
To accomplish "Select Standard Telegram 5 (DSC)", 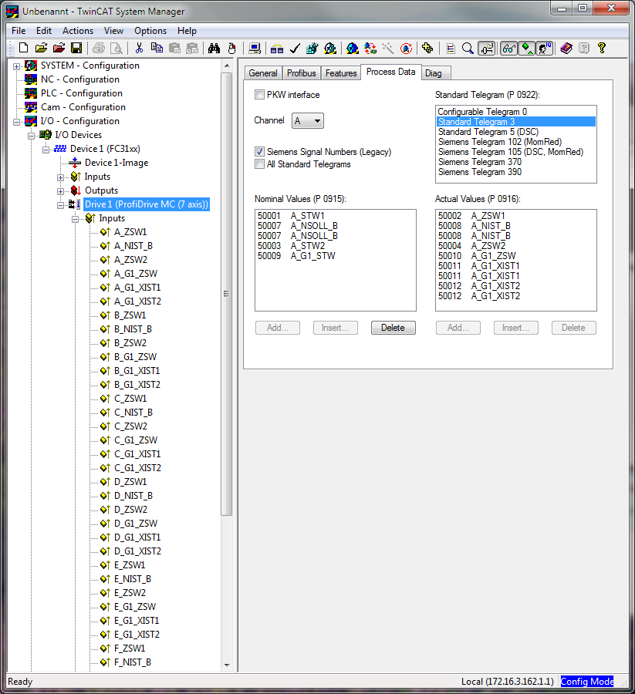I will point(515,132).
